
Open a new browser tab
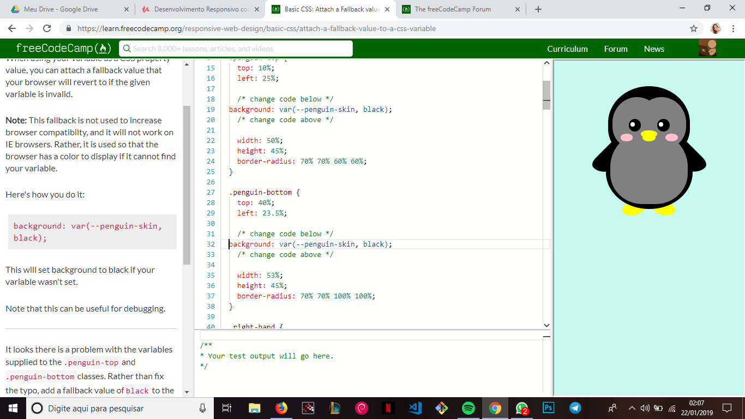538,9
